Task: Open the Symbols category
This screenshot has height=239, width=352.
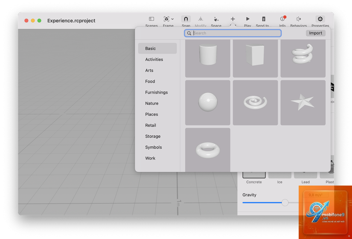Action: [157, 147]
